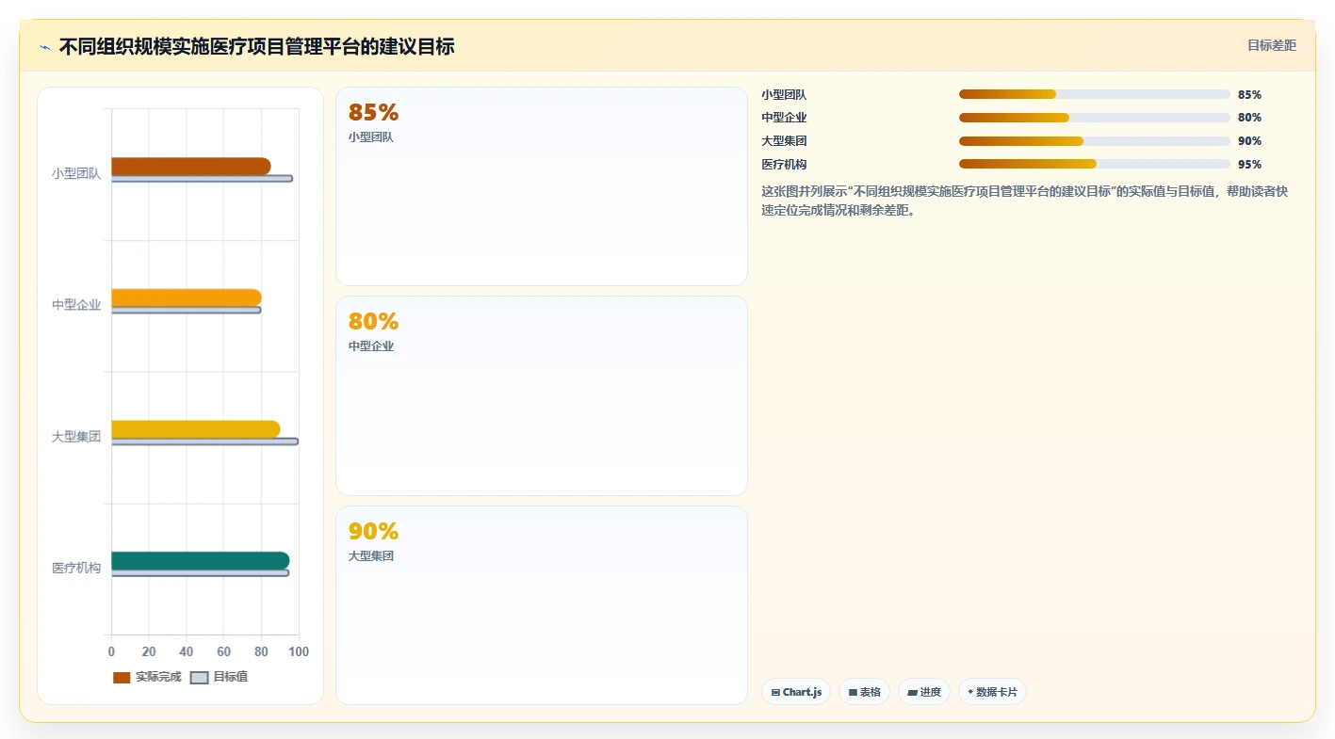1335x739 pixels.
Task: Open the 80% 中型企业 data card
Action: (x=542, y=396)
